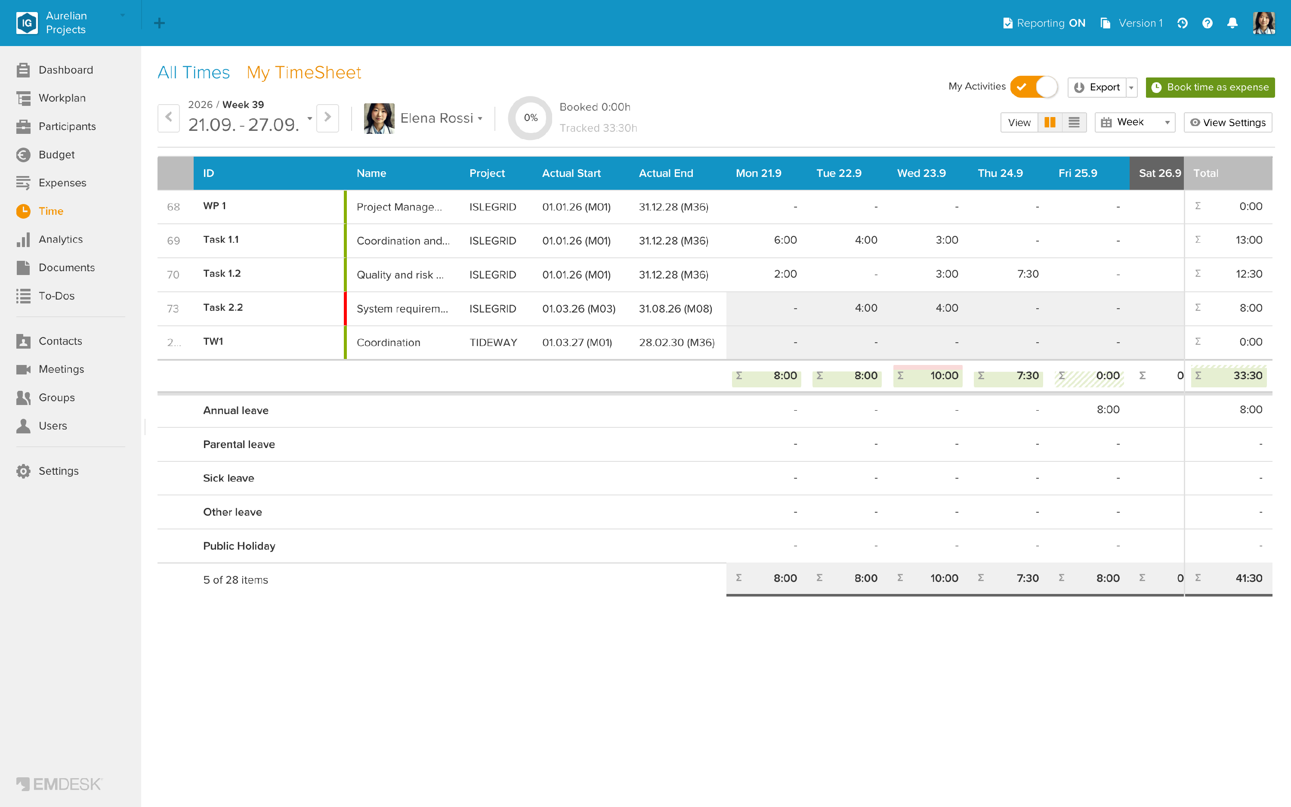Open the Week range dropdown
1291x807 pixels.
1135,123
